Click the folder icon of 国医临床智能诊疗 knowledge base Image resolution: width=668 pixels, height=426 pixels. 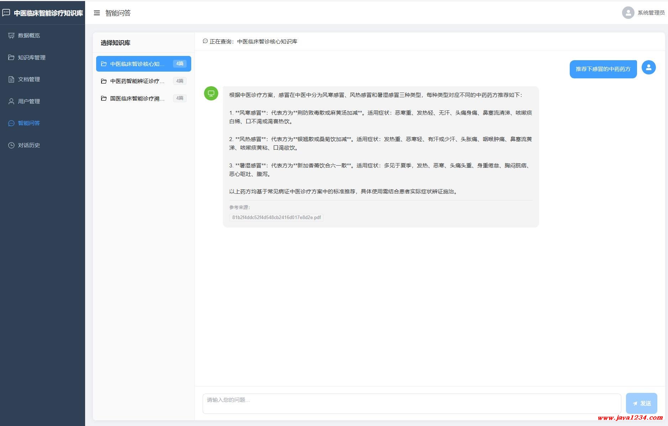(104, 98)
